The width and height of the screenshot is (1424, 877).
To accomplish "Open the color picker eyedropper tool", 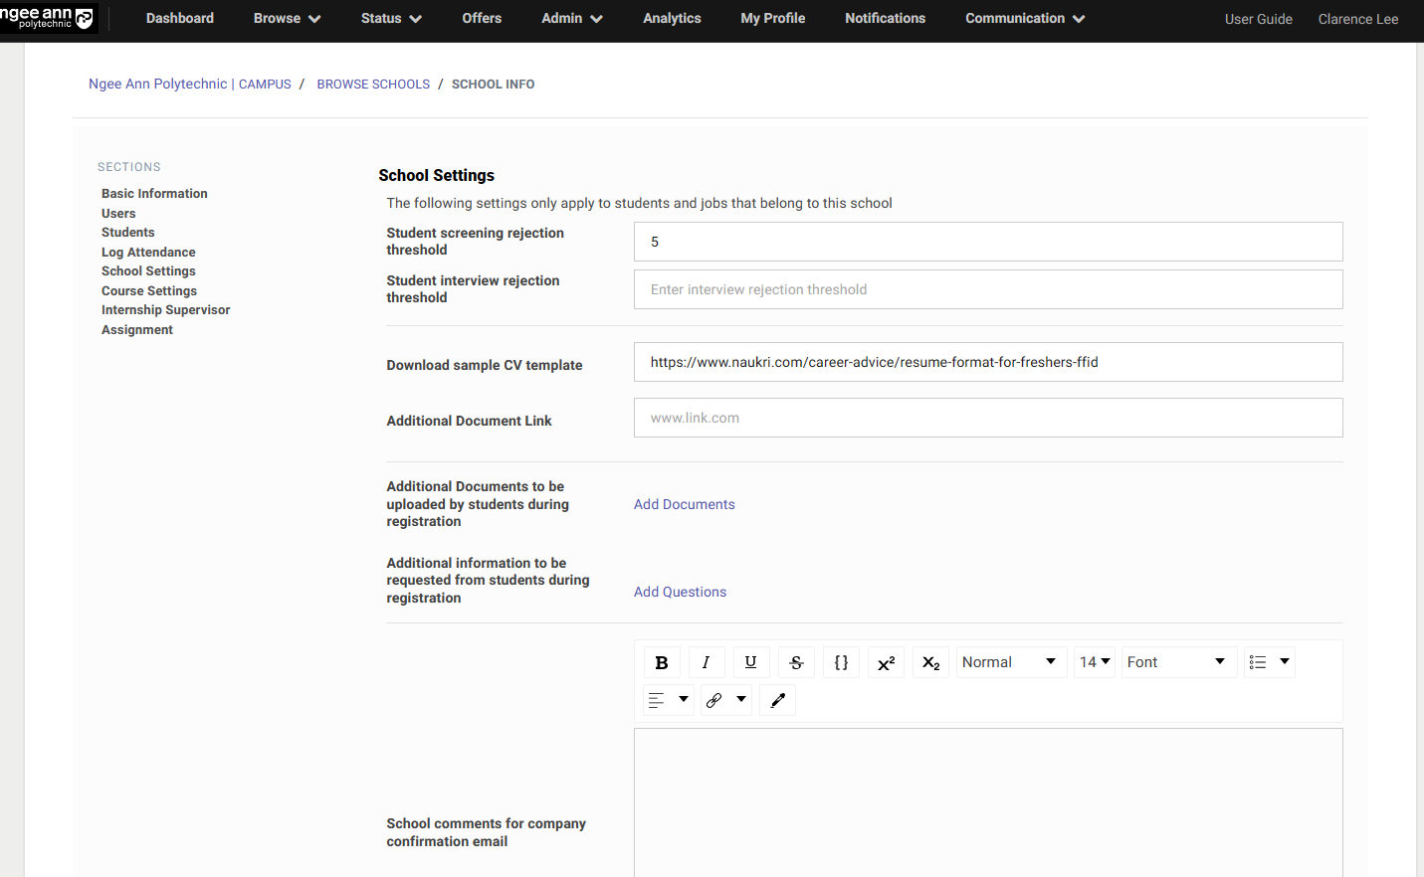I will coord(777,700).
